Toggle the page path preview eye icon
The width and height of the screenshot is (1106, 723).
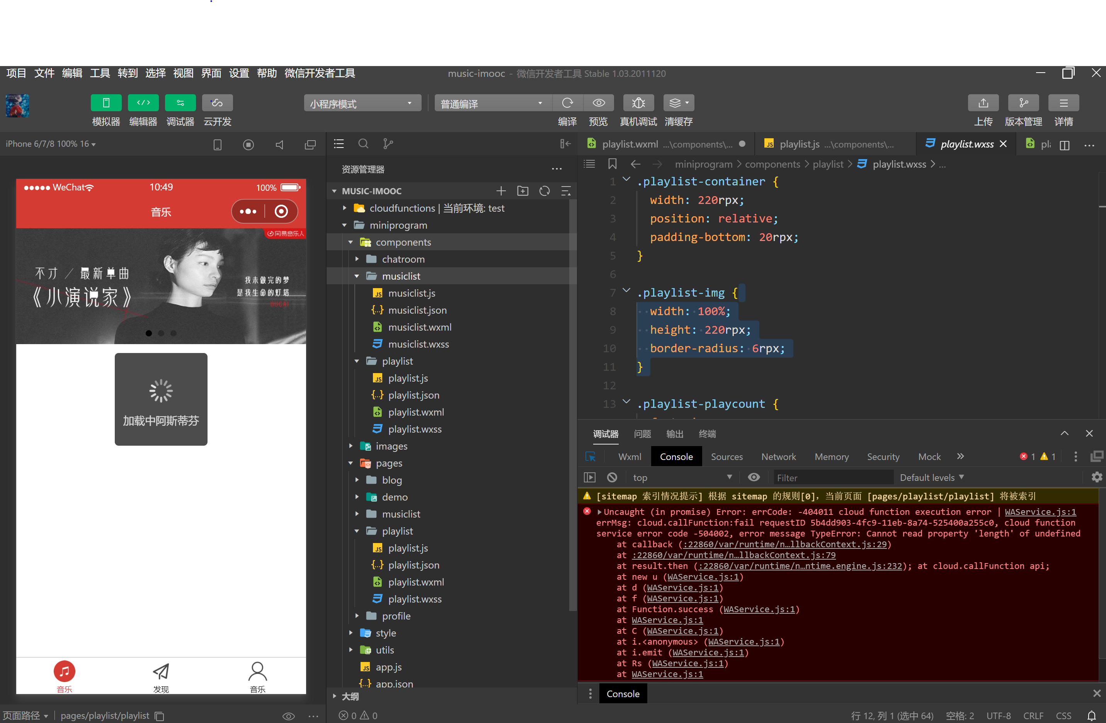pos(289,716)
